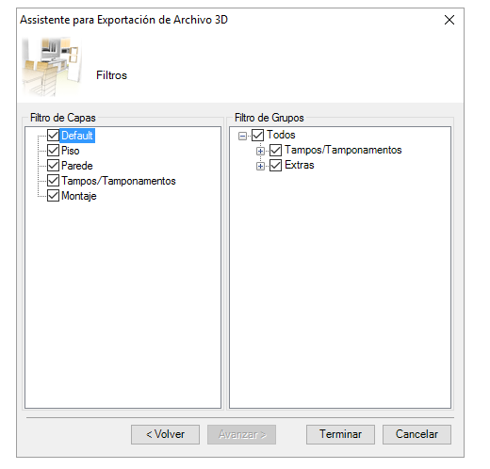Toggle the Montaje layer checkbox

pyautogui.click(x=53, y=196)
